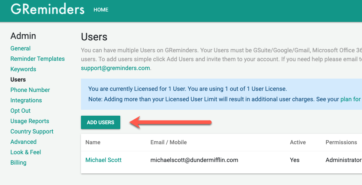Open the plan link in license notice
This screenshot has height=185, width=362.
coord(350,99)
